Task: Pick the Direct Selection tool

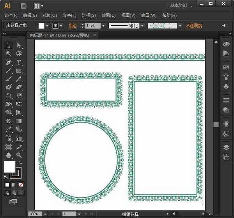Action: pos(18,46)
